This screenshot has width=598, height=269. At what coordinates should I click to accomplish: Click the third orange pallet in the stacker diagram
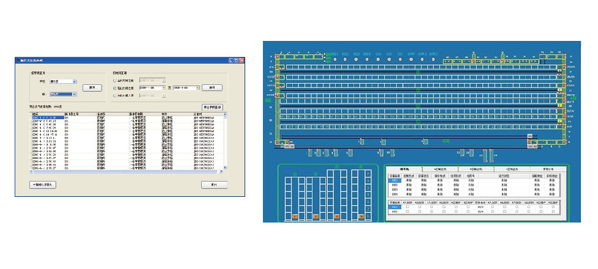click(x=337, y=216)
